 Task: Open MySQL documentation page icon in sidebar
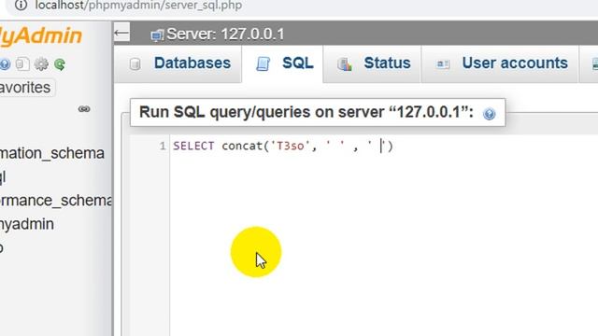point(22,64)
